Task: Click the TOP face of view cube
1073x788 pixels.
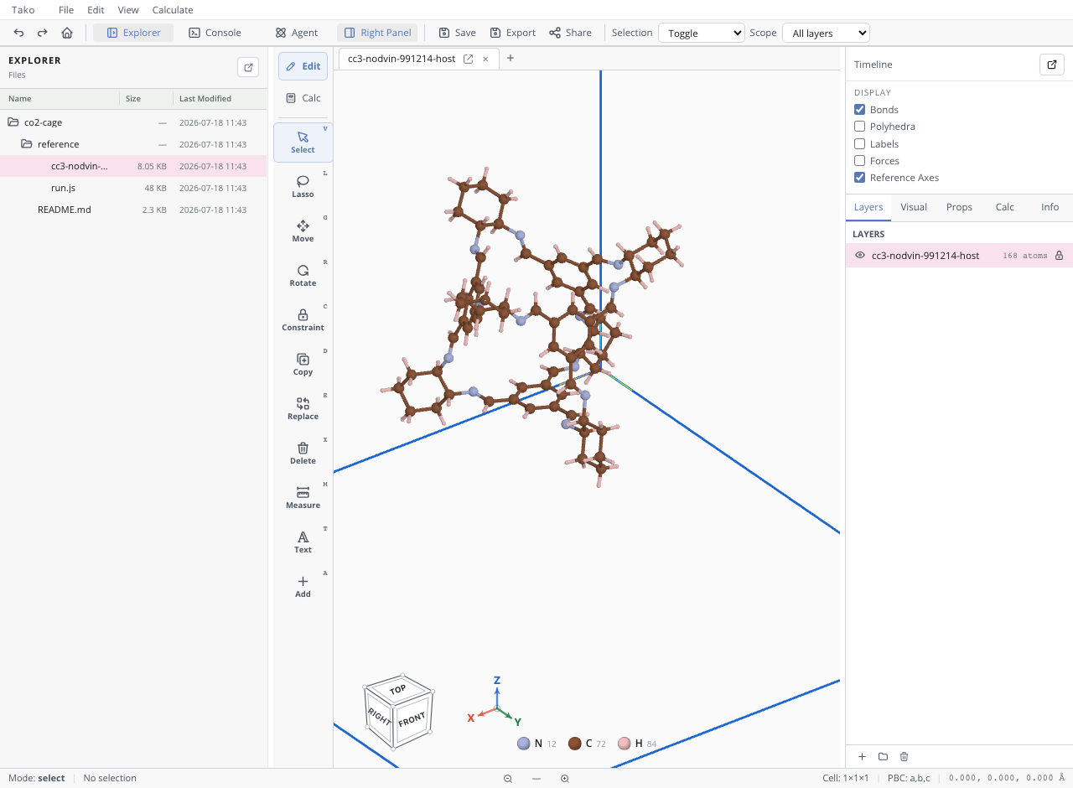Action: tap(398, 689)
